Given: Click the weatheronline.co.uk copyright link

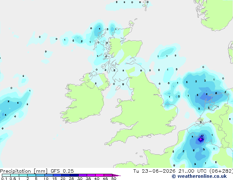Looking at the screenshot, I should click(x=199, y=176).
